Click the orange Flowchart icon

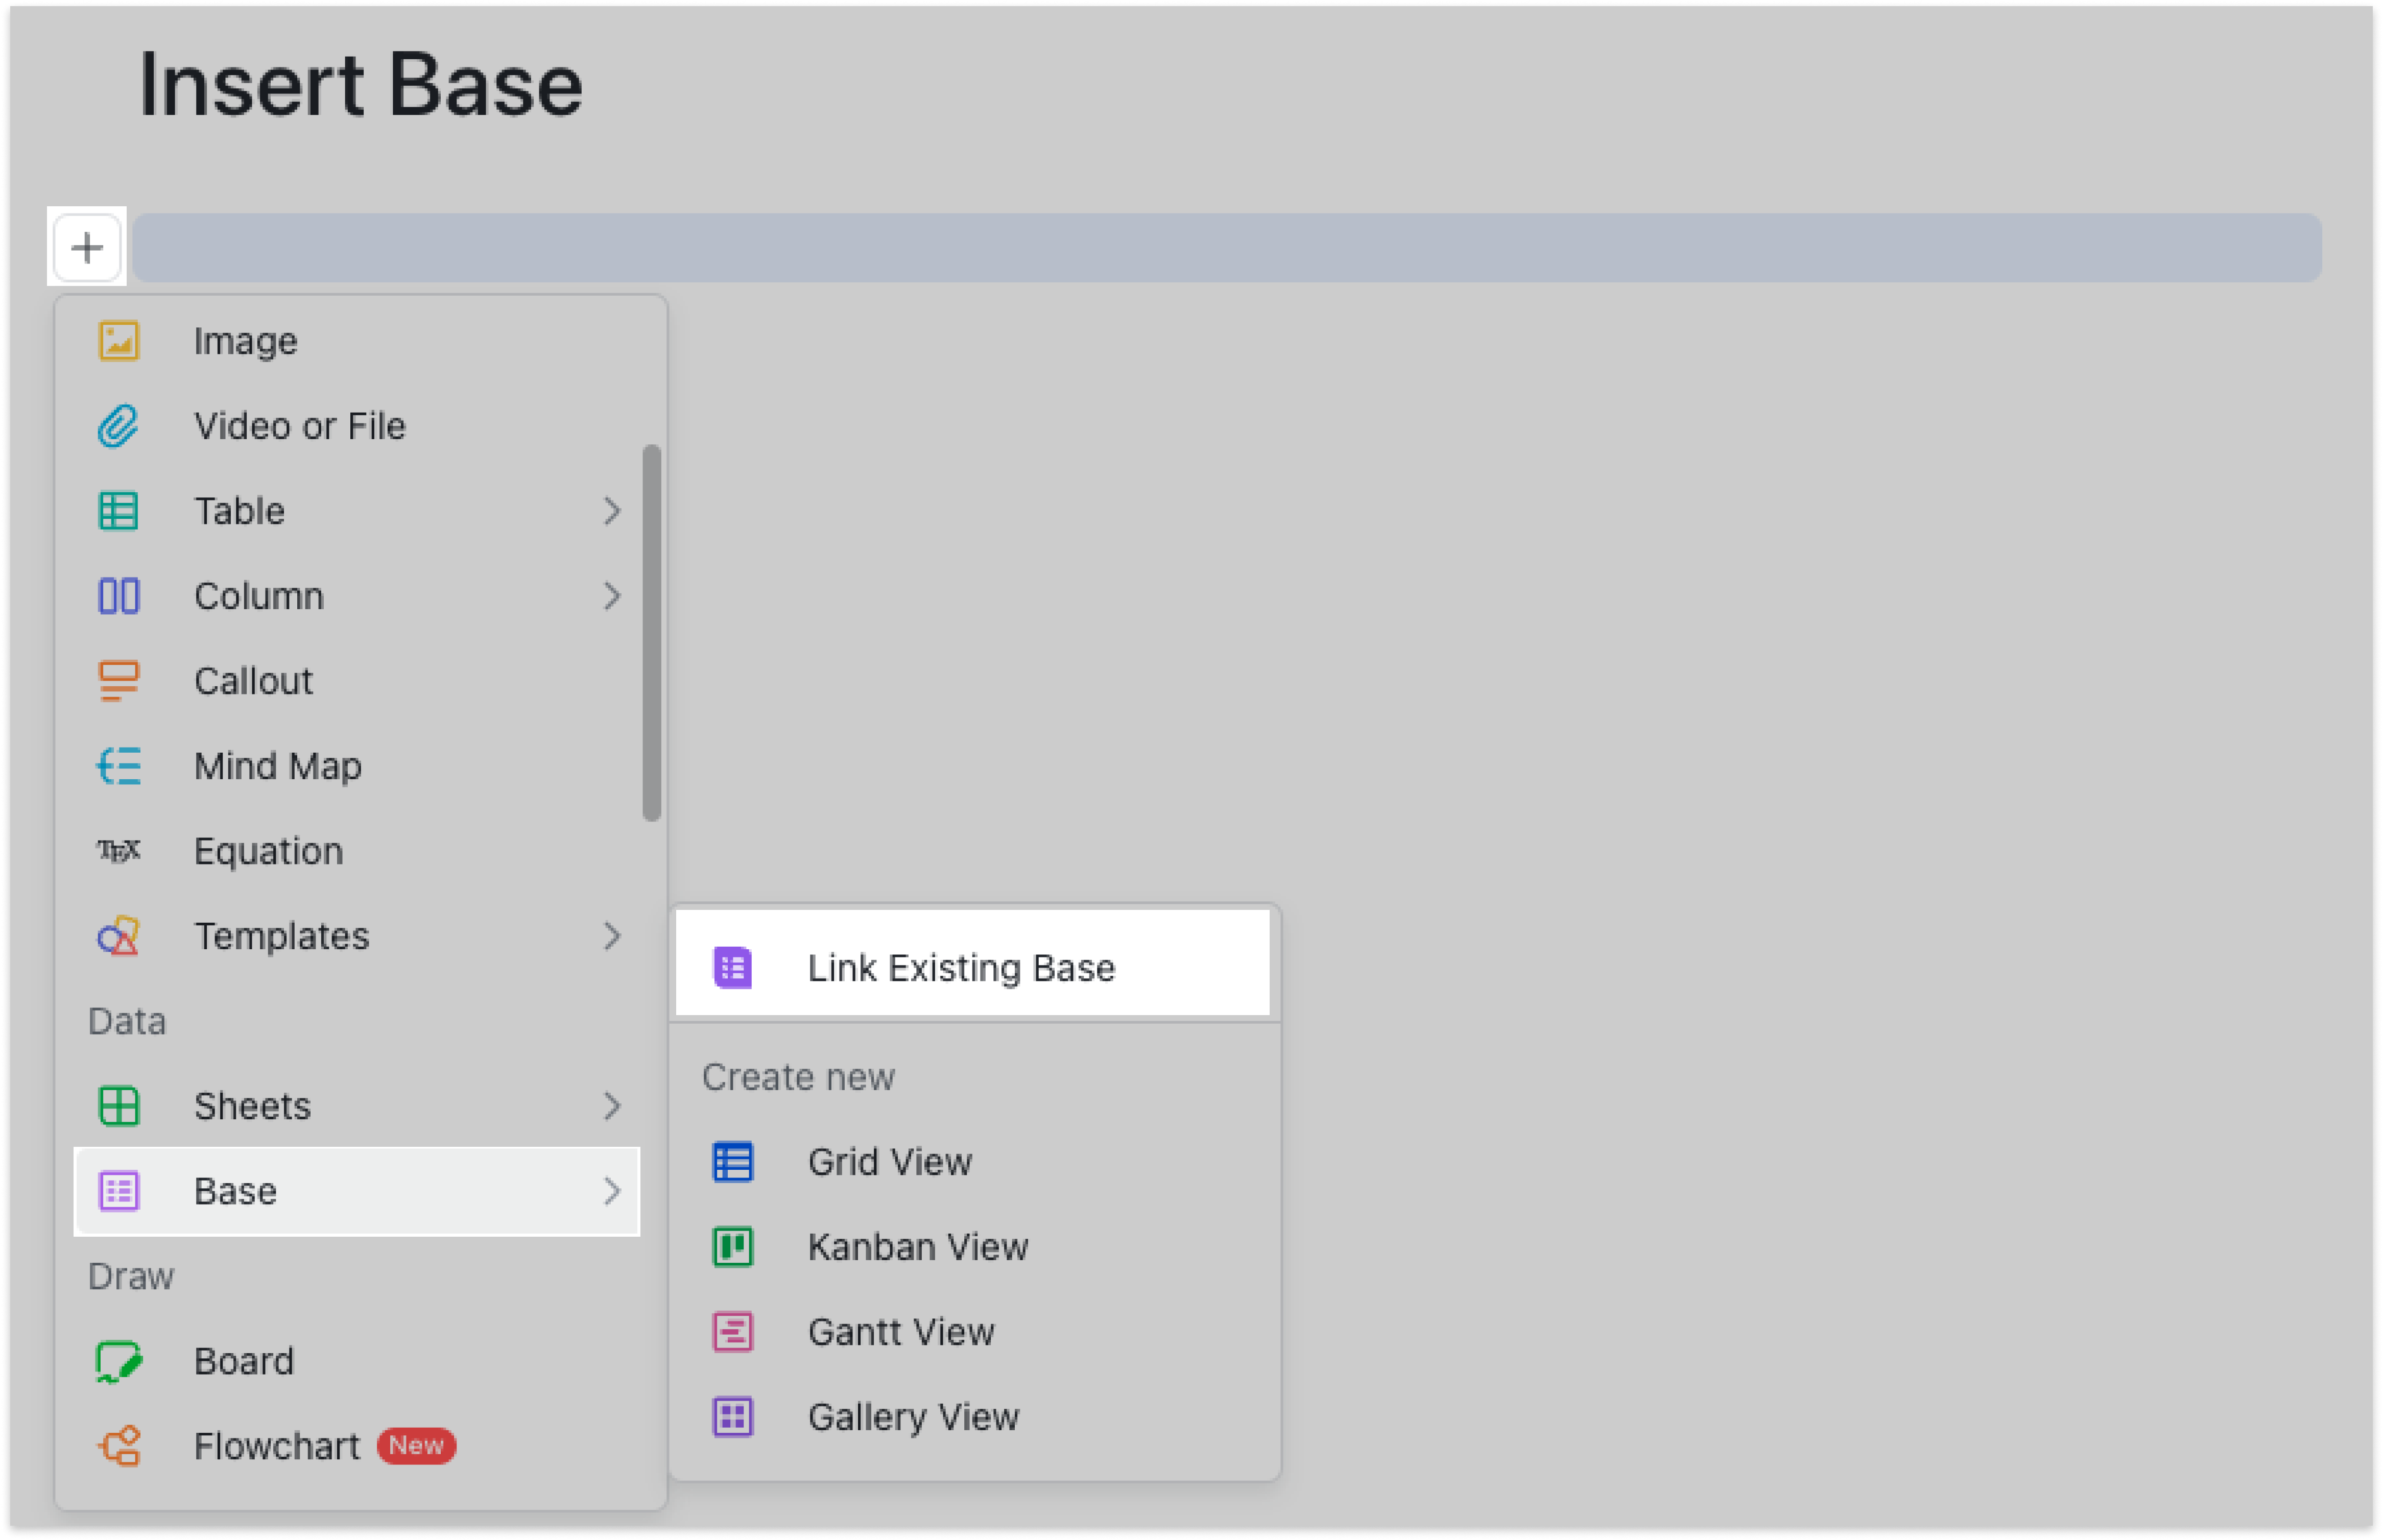(119, 1446)
